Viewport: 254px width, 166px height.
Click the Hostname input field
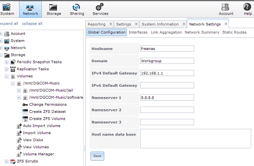[x=167, y=49]
